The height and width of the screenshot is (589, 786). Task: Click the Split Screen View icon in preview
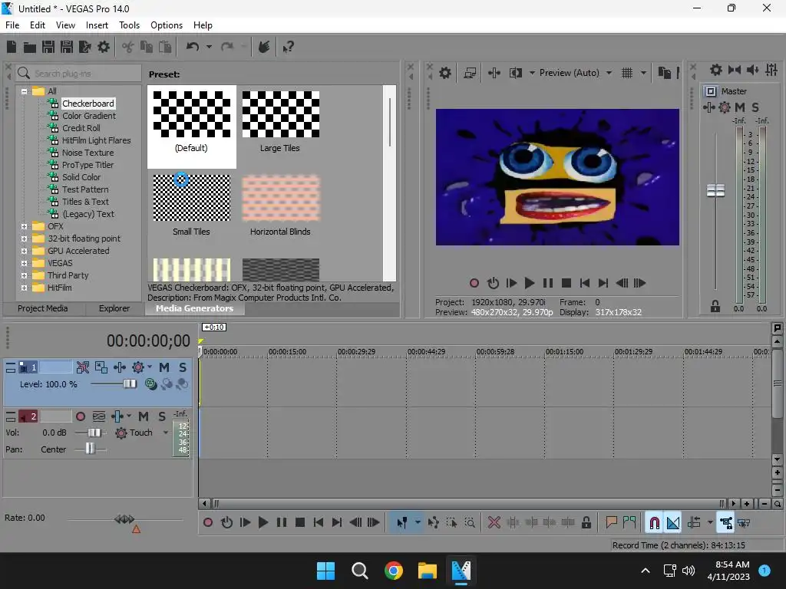515,73
